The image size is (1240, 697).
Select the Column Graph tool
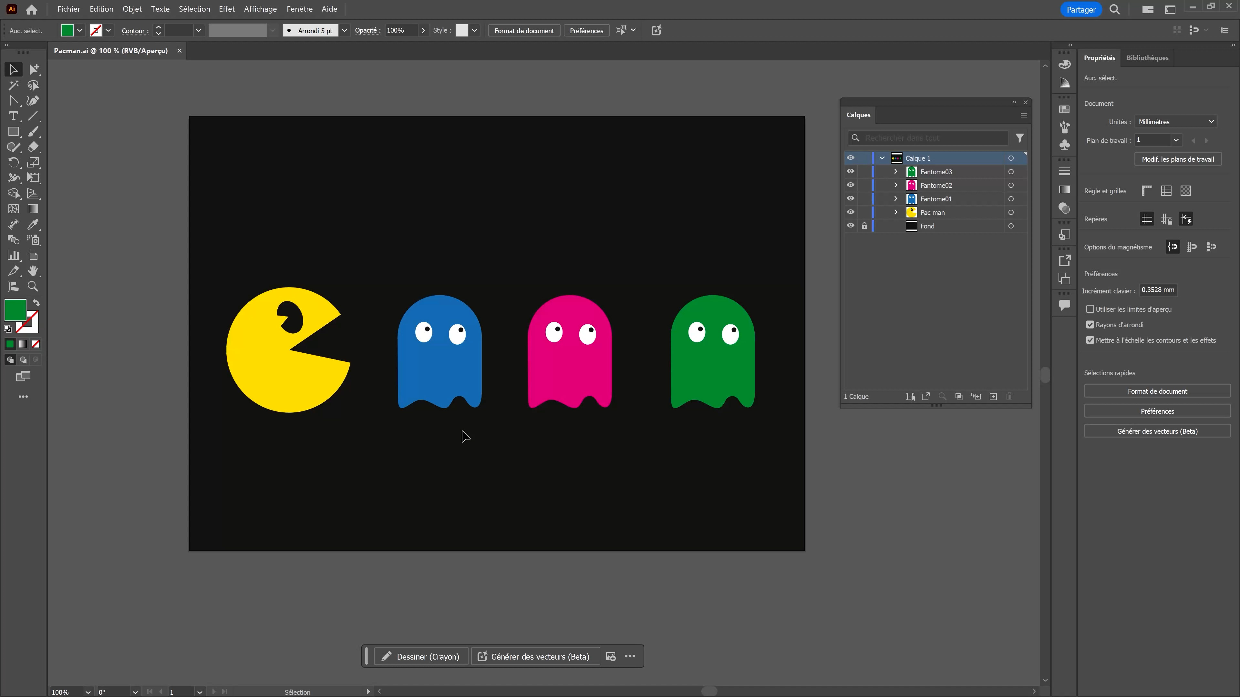click(x=13, y=256)
